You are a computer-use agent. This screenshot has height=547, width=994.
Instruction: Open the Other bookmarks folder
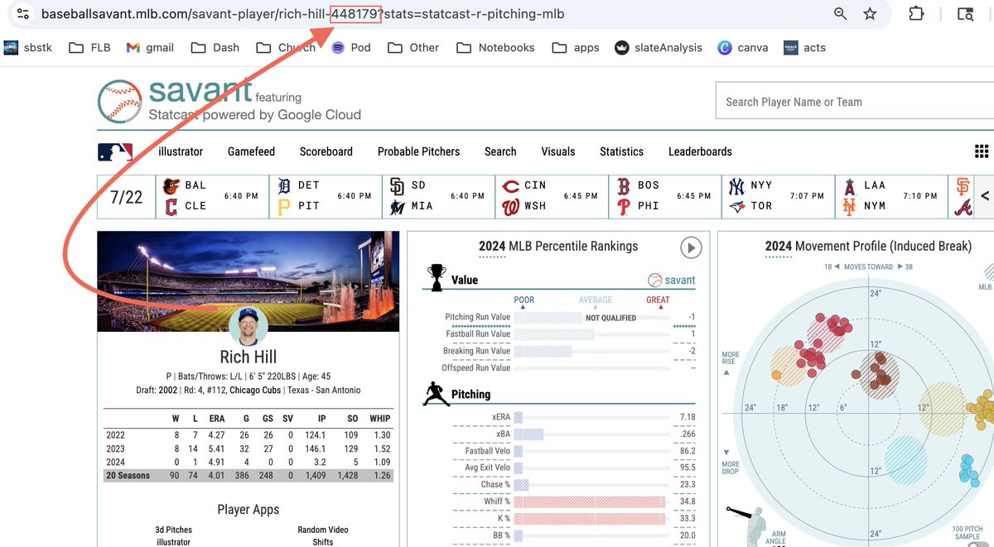click(x=413, y=47)
